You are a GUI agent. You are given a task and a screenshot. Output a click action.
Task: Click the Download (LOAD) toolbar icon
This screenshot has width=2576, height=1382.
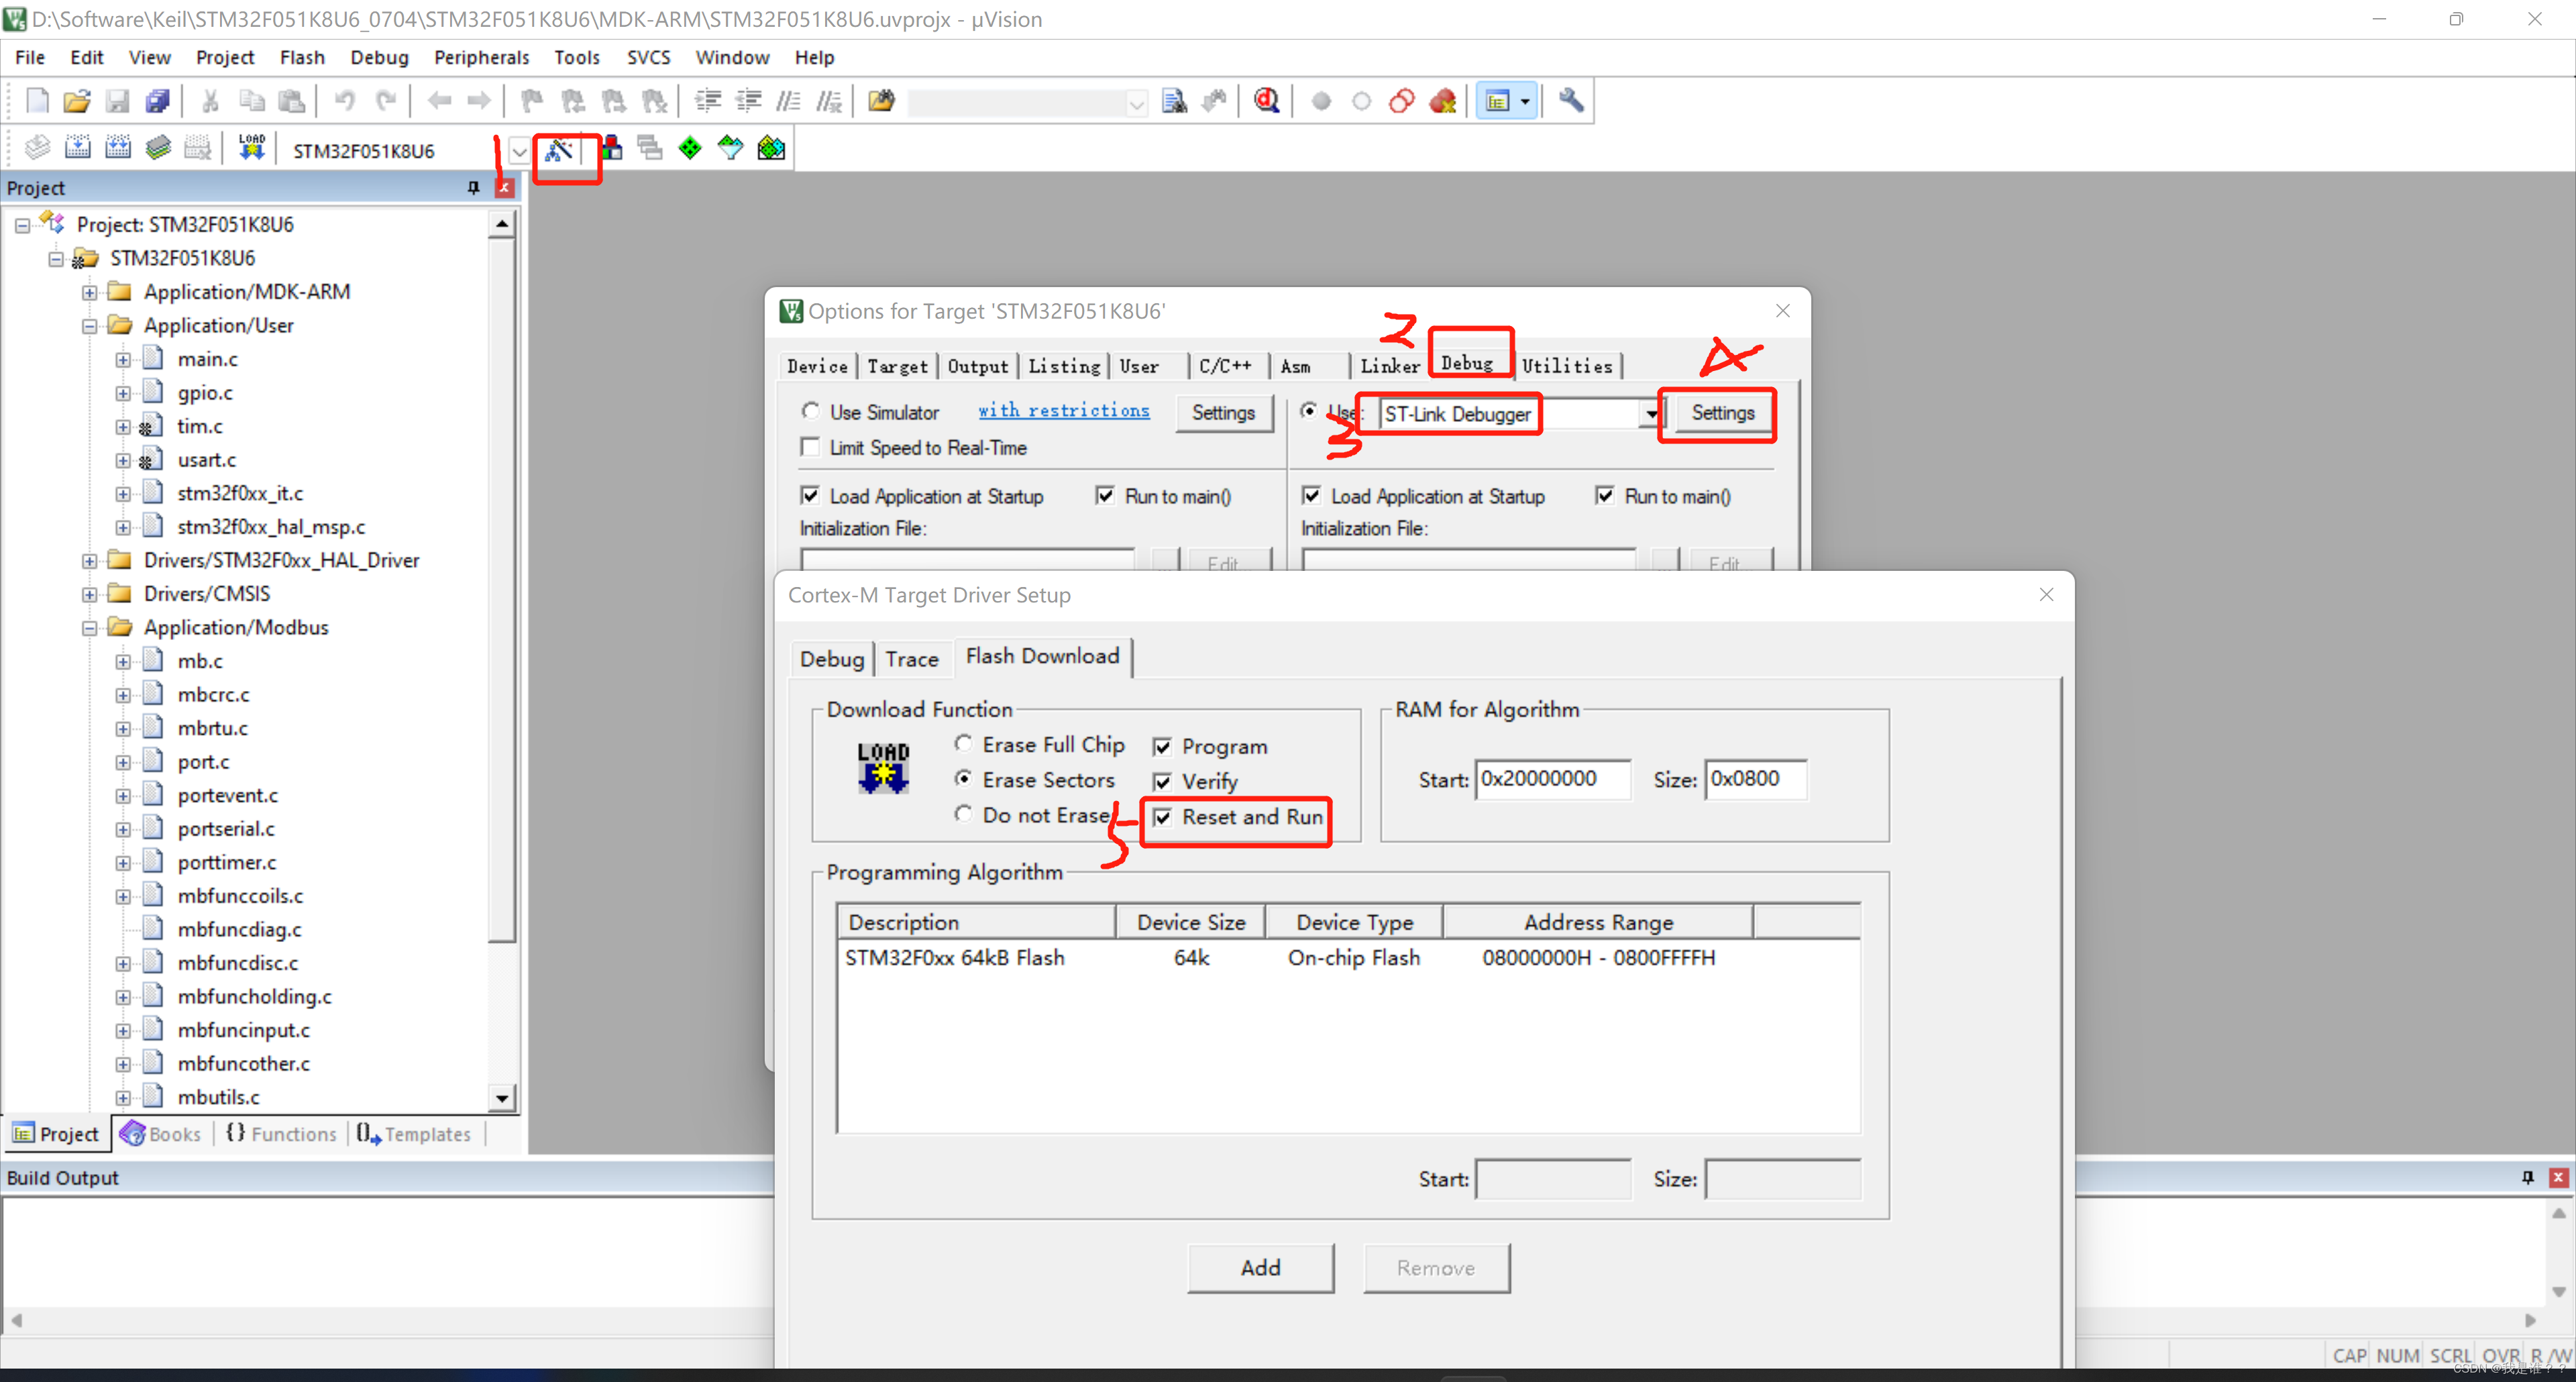click(251, 148)
